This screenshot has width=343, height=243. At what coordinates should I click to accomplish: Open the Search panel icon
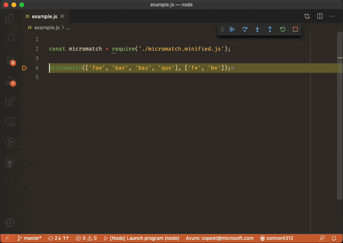(x=10, y=38)
